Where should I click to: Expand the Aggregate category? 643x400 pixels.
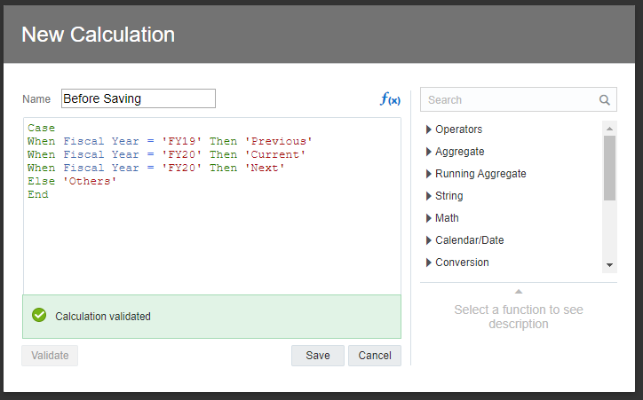tap(429, 152)
